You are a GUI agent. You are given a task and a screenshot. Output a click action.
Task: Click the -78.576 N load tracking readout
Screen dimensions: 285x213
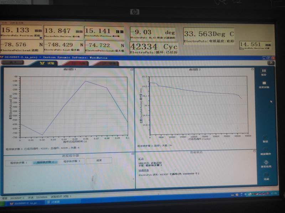(x=22, y=46)
